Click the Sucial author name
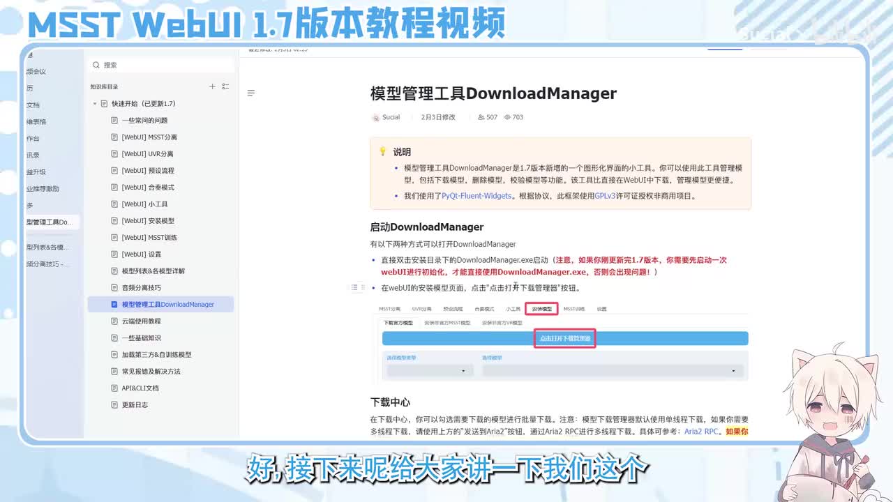Viewport: 893px width, 502px height. pyautogui.click(x=391, y=117)
